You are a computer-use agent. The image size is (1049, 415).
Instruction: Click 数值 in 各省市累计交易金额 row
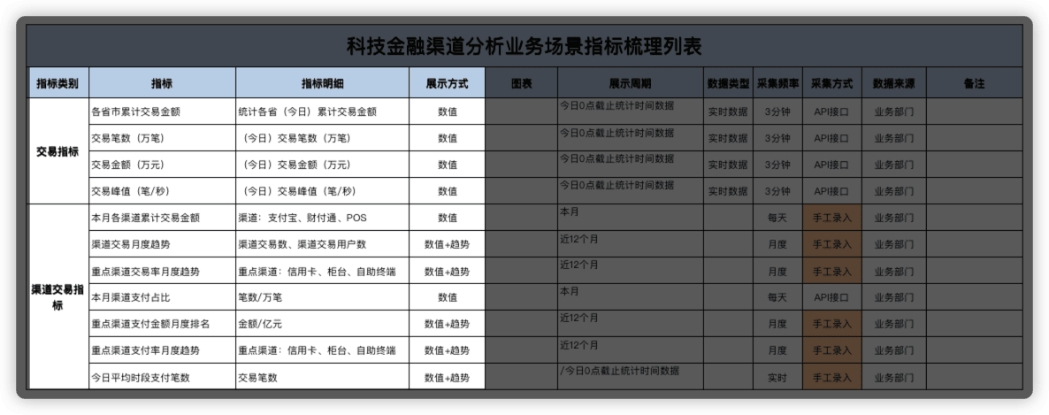pyautogui.click(x=447, y=111)
